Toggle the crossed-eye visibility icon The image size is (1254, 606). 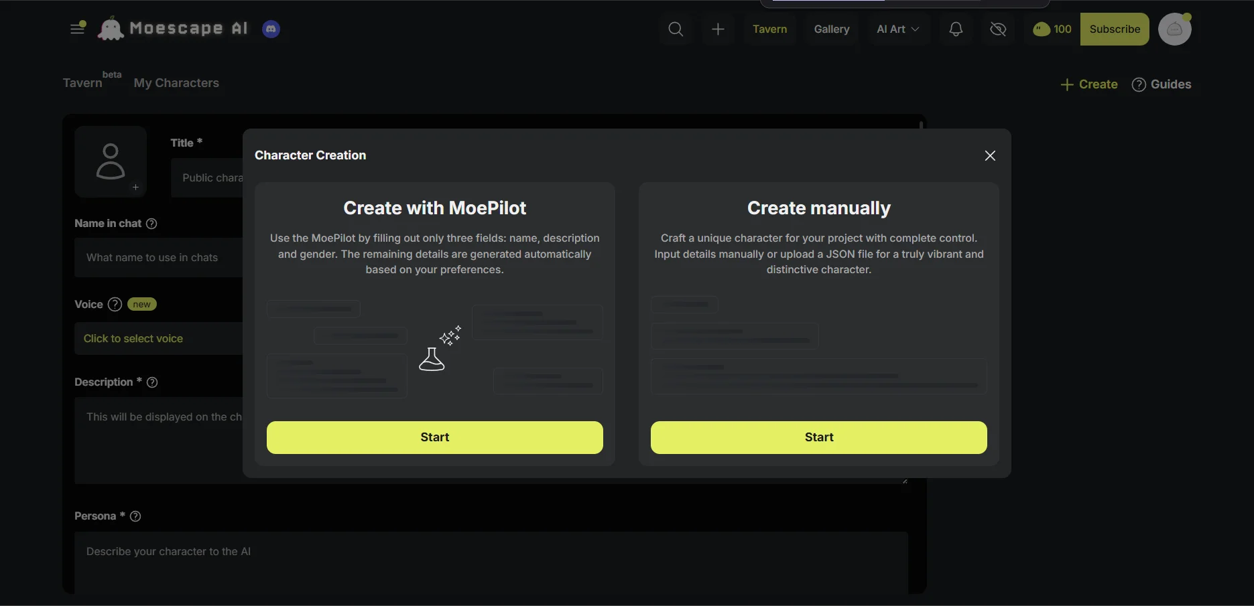(998, 29)
